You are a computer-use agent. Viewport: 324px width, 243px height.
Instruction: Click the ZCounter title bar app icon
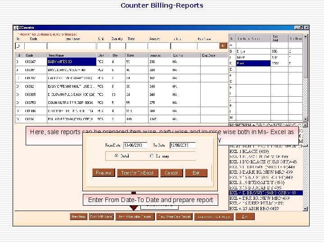[16, 27]
